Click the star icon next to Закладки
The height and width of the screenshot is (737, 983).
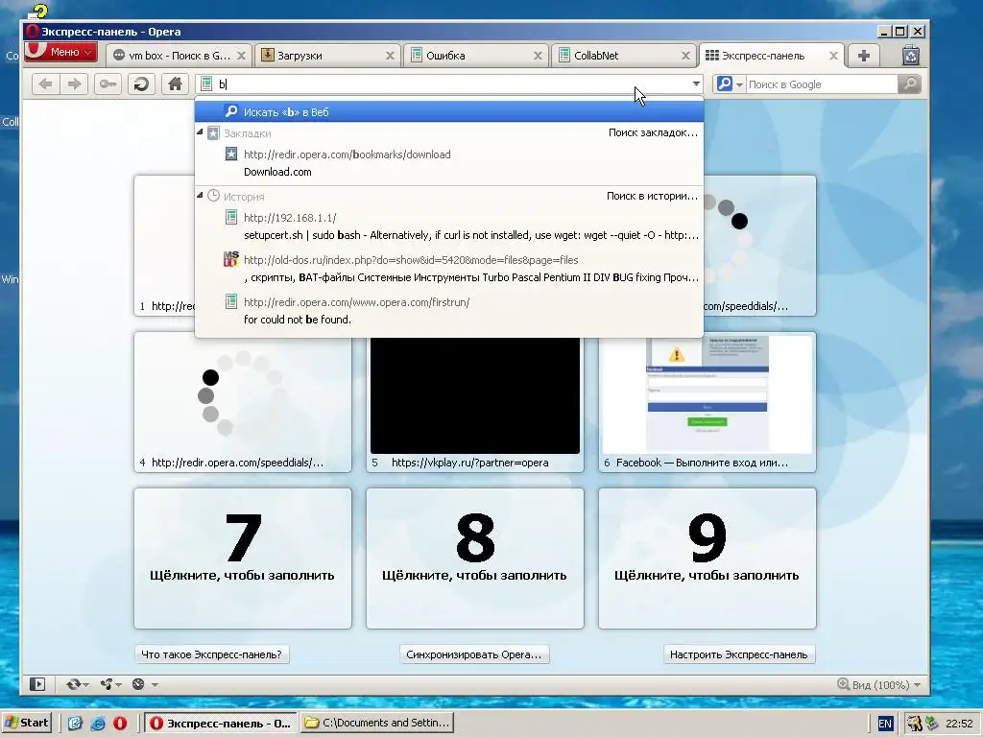[213, 132]
